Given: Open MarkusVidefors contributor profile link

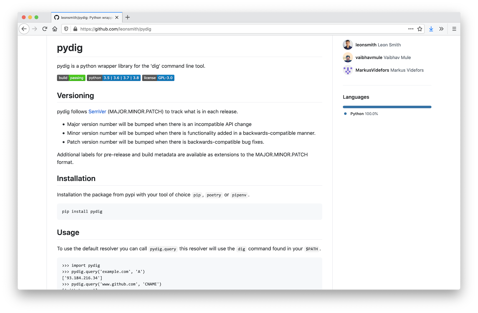Looking at the screenshot, I should click(x=389, y=70).
